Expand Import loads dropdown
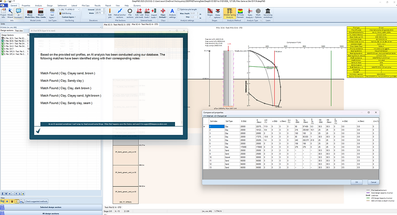This screenshot has height=215, width=397. click(154, 13)
